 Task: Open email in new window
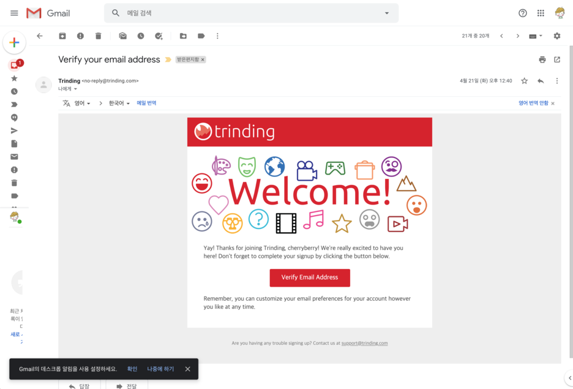pos(557,59)
